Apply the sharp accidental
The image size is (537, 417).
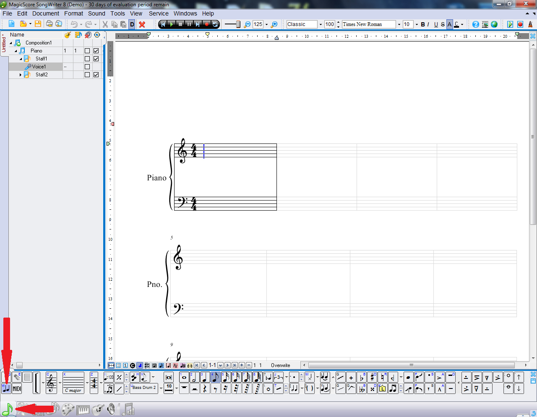(x=372, y=377)
